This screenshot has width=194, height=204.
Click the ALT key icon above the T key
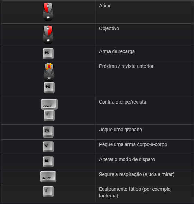49,104
